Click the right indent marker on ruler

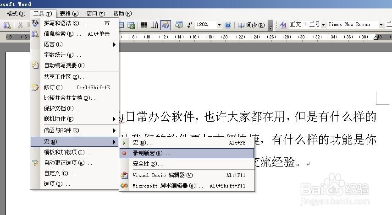click(375, 38)
